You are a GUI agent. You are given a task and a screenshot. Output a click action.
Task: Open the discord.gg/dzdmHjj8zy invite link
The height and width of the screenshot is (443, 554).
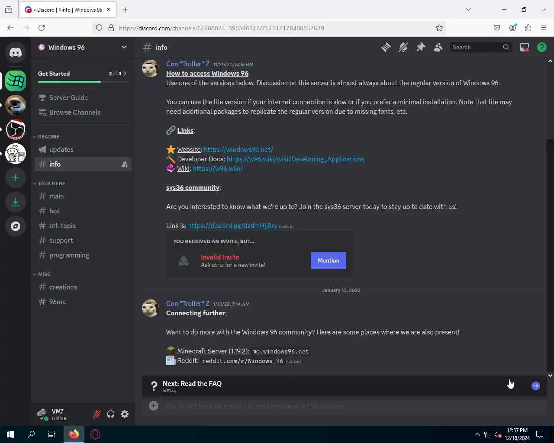(232, 225)
